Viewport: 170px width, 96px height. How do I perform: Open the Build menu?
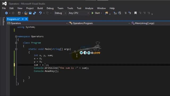tap(40, 8)
